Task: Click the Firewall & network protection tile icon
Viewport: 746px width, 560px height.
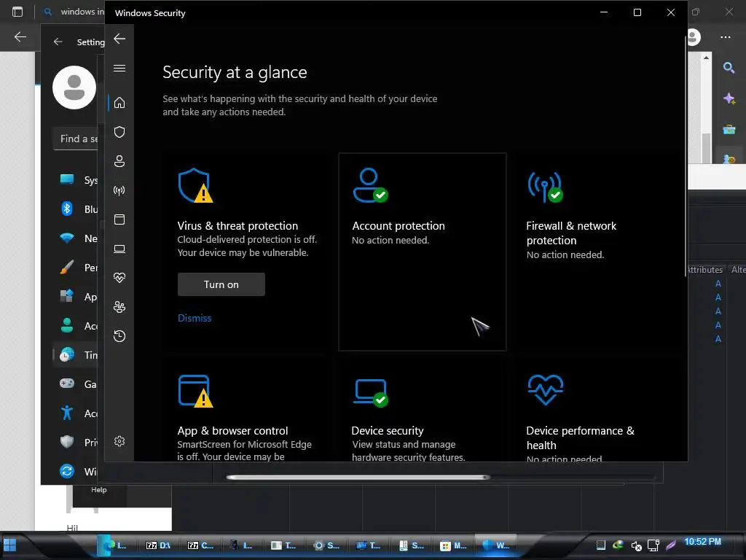Action: 545,187
